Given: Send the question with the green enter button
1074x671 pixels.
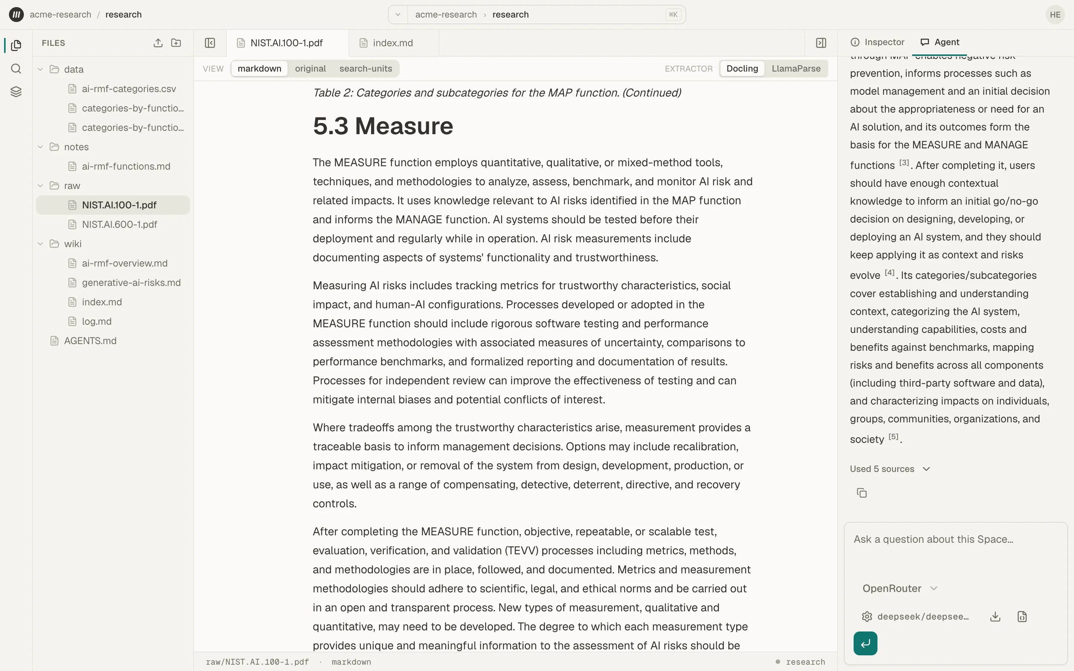Looking at the screenshot, I should (866, 643).
